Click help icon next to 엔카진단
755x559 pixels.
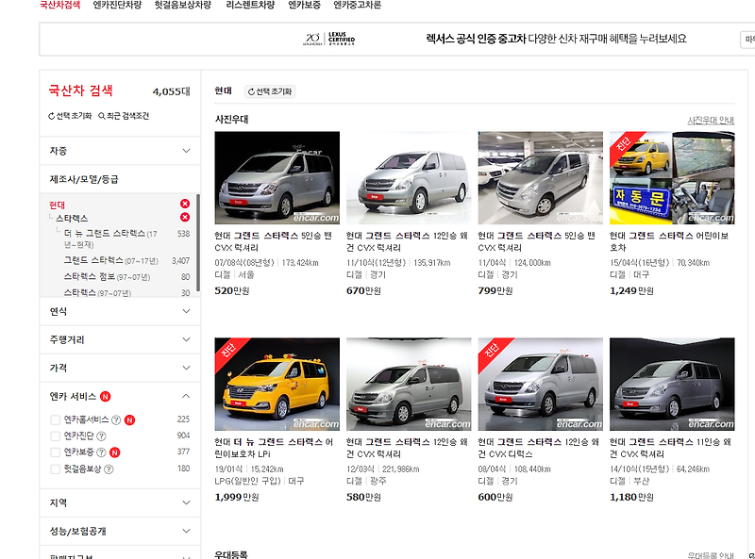(x=101, y=436)
